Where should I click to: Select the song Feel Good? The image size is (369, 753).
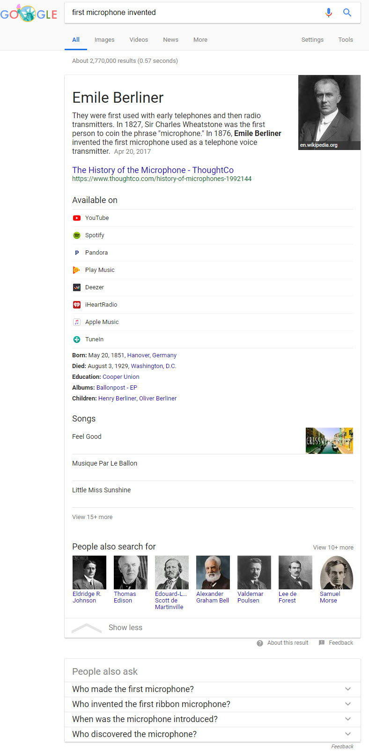tap(87, 437)
